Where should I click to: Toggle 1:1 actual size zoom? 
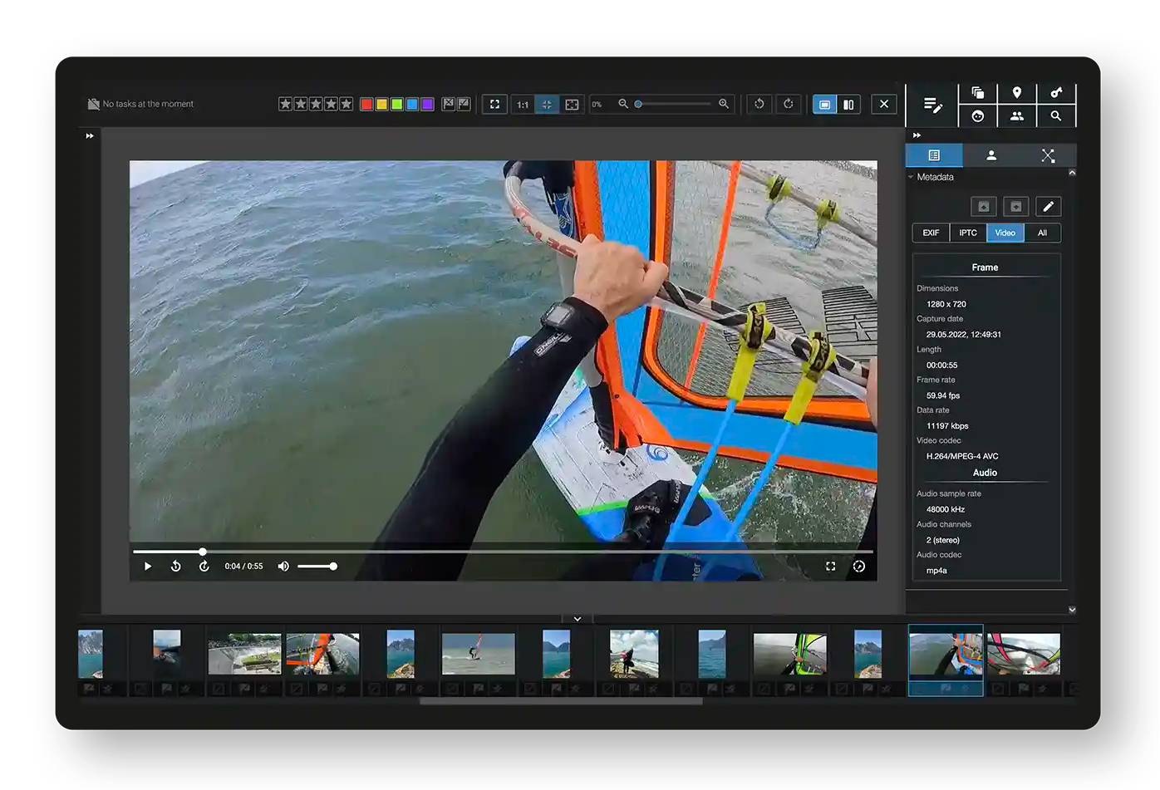pos(523,105)
